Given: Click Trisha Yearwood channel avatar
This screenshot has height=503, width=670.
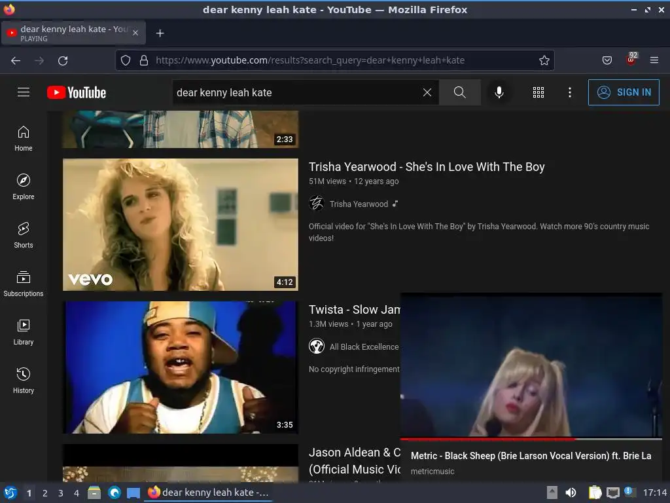Looking at the screenshot, I should [x=317, y=203].
